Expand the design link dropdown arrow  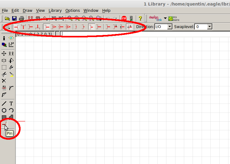(165, 18)
